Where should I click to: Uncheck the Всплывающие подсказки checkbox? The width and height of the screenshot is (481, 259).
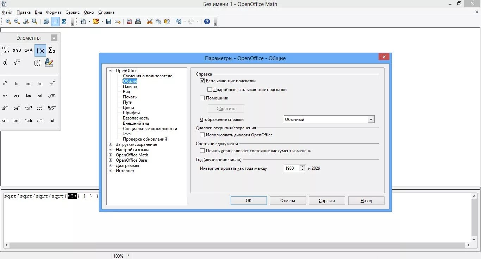coord(202,81)
